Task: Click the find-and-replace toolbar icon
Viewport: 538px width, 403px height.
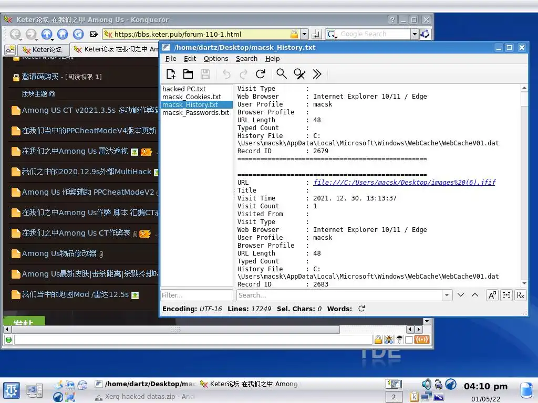Action: click(299, 74)
